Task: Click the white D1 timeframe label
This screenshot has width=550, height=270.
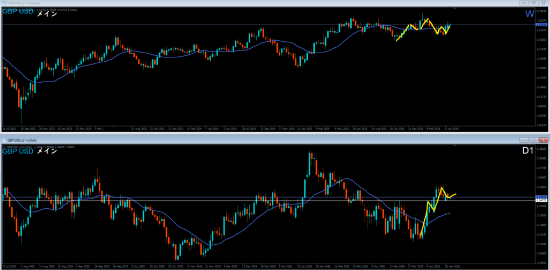Action: pos(527,151)
